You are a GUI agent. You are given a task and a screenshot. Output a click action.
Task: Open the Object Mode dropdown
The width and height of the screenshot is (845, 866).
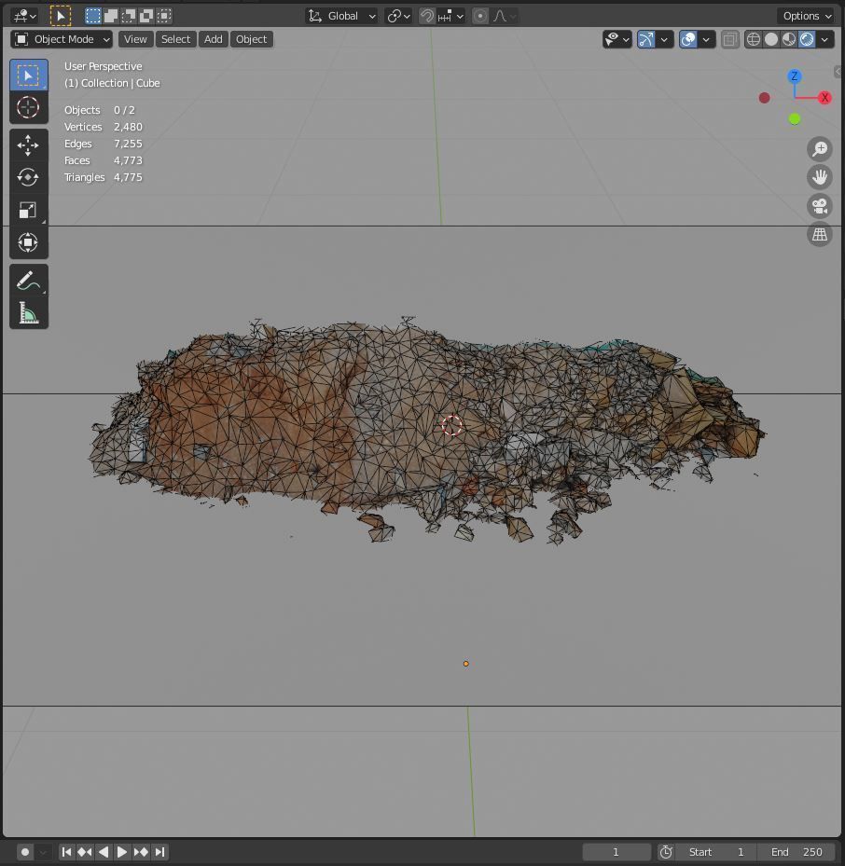point(62,39)
